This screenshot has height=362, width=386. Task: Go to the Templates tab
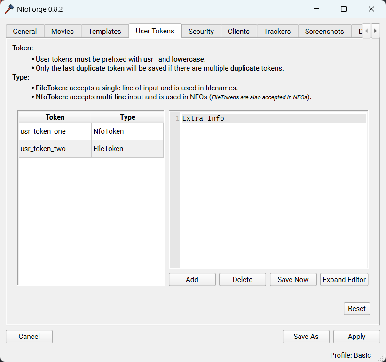(105, 31)
